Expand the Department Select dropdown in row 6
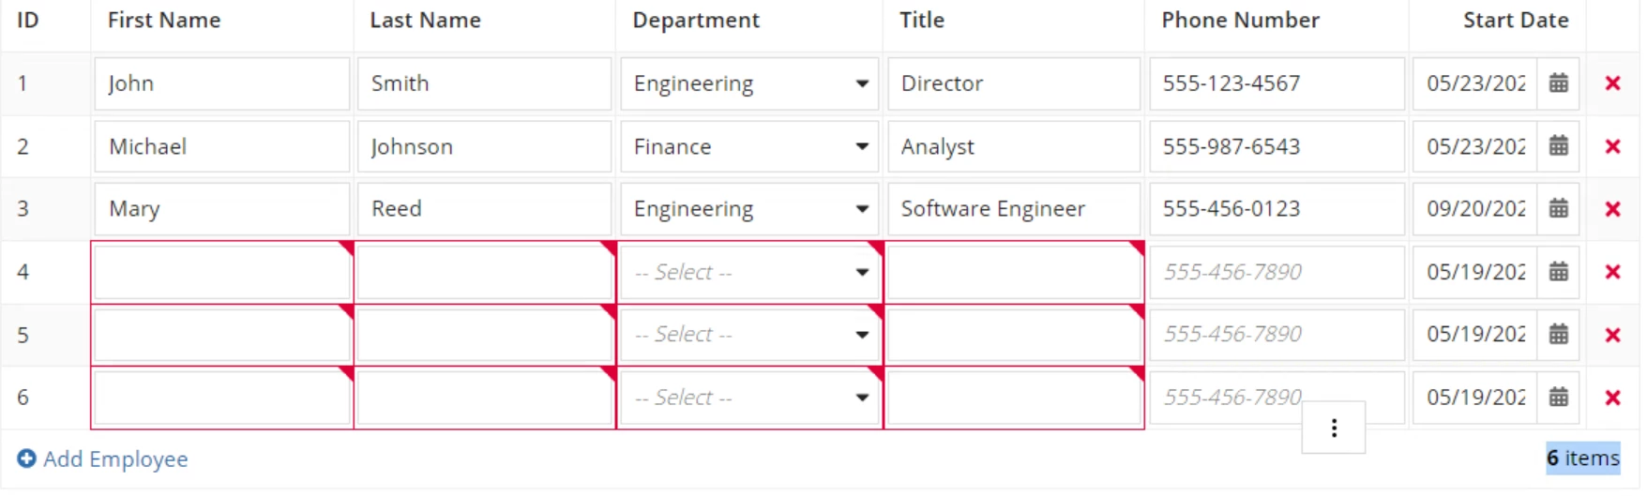 pos(748,398)
